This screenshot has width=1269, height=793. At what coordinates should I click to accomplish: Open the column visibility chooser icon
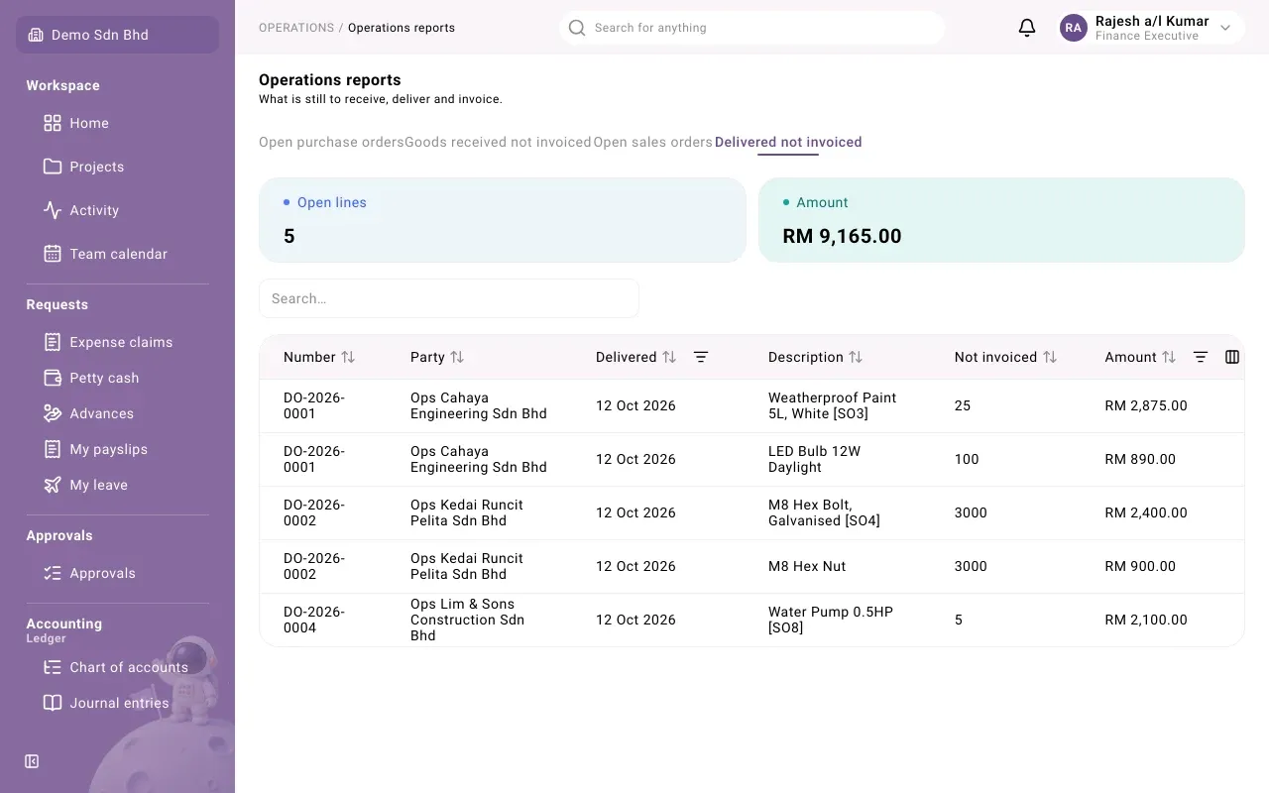click(x=1232, y=357)
